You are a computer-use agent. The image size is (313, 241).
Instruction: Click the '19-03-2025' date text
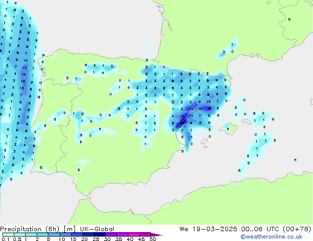click(215, 229)
